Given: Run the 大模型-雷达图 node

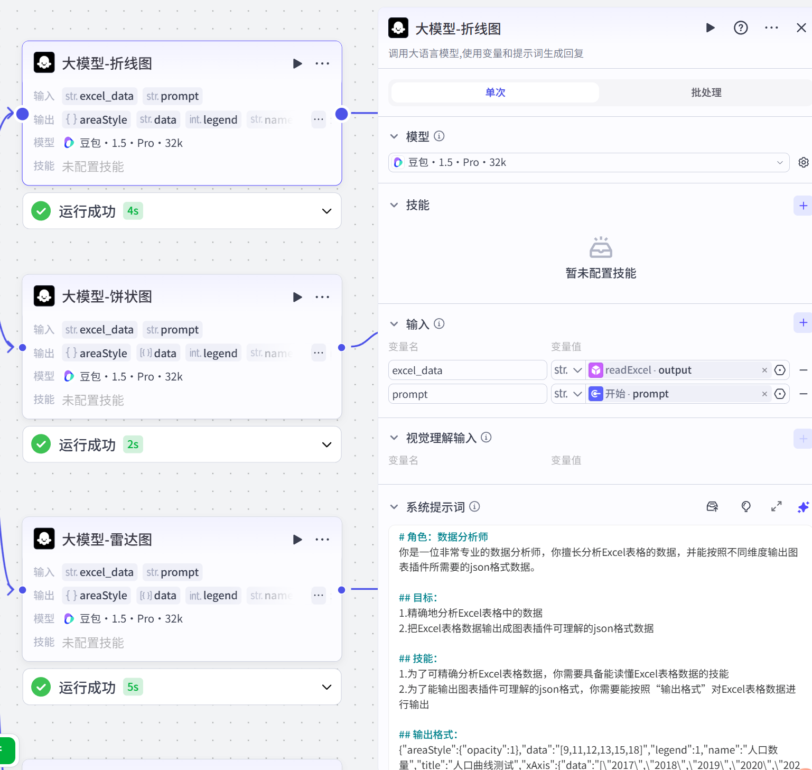Looking at the screenshot, I should (x=297, y=540).
